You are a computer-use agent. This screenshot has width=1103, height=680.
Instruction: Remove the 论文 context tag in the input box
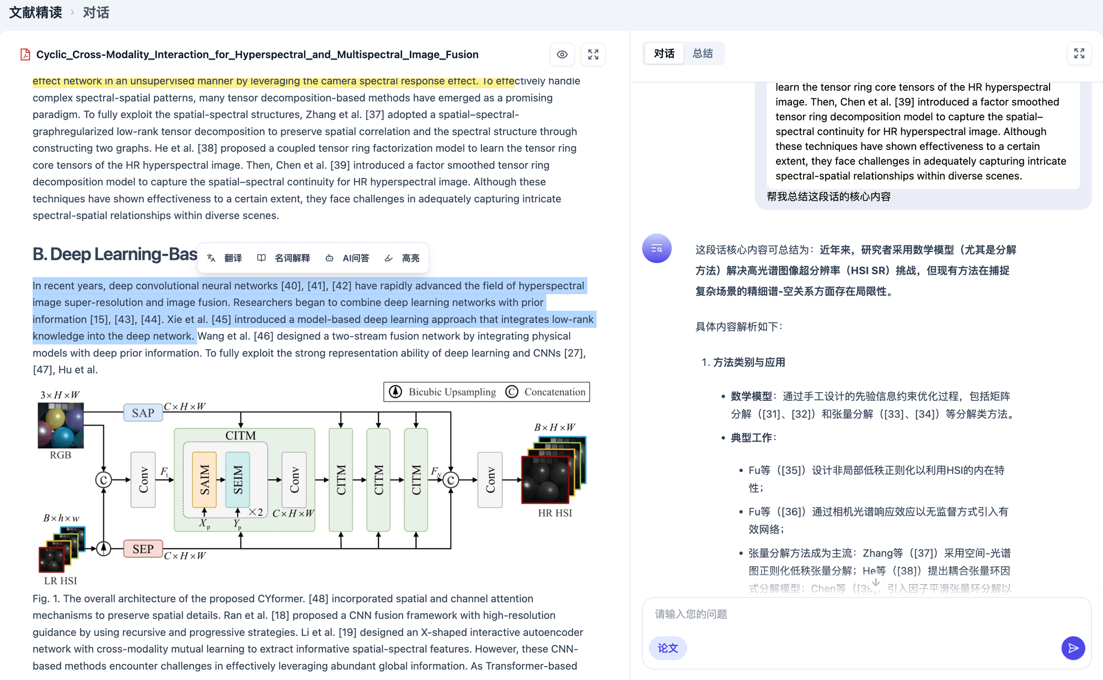coord(668,648)
